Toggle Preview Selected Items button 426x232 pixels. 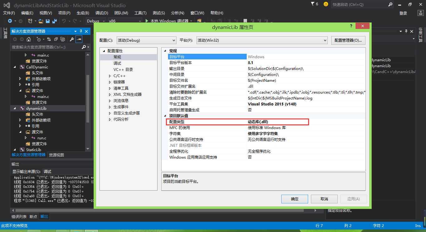coord(79,39)
